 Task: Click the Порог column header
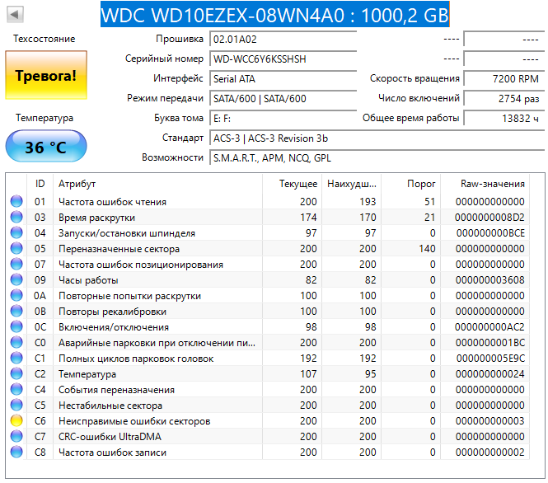coord(411,184)
